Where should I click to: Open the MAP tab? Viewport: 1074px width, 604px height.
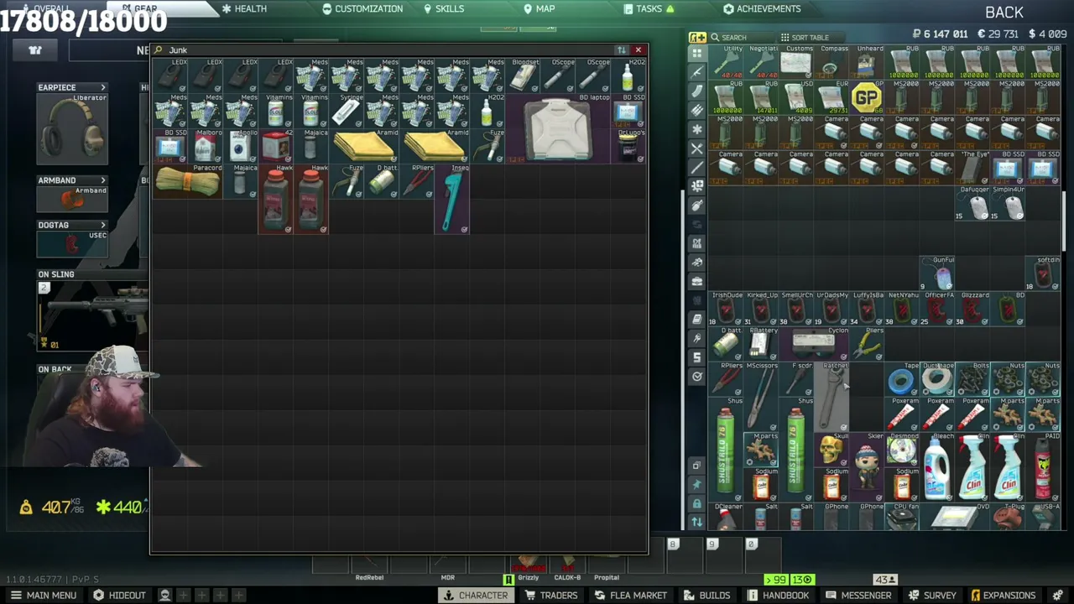coord(540,8)
